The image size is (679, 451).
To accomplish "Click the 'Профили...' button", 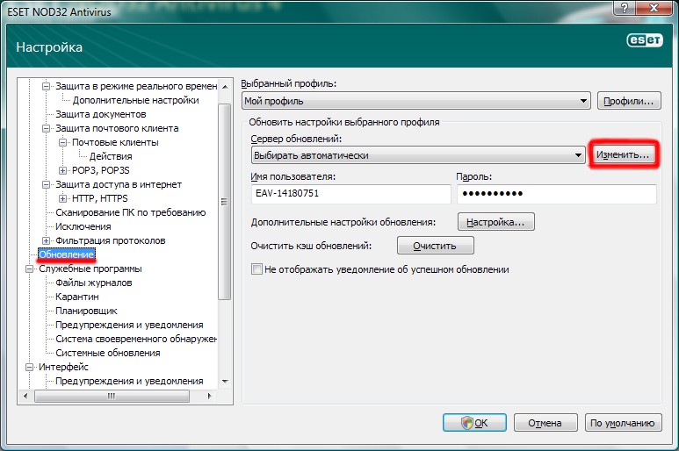I will tap(629, 101).
